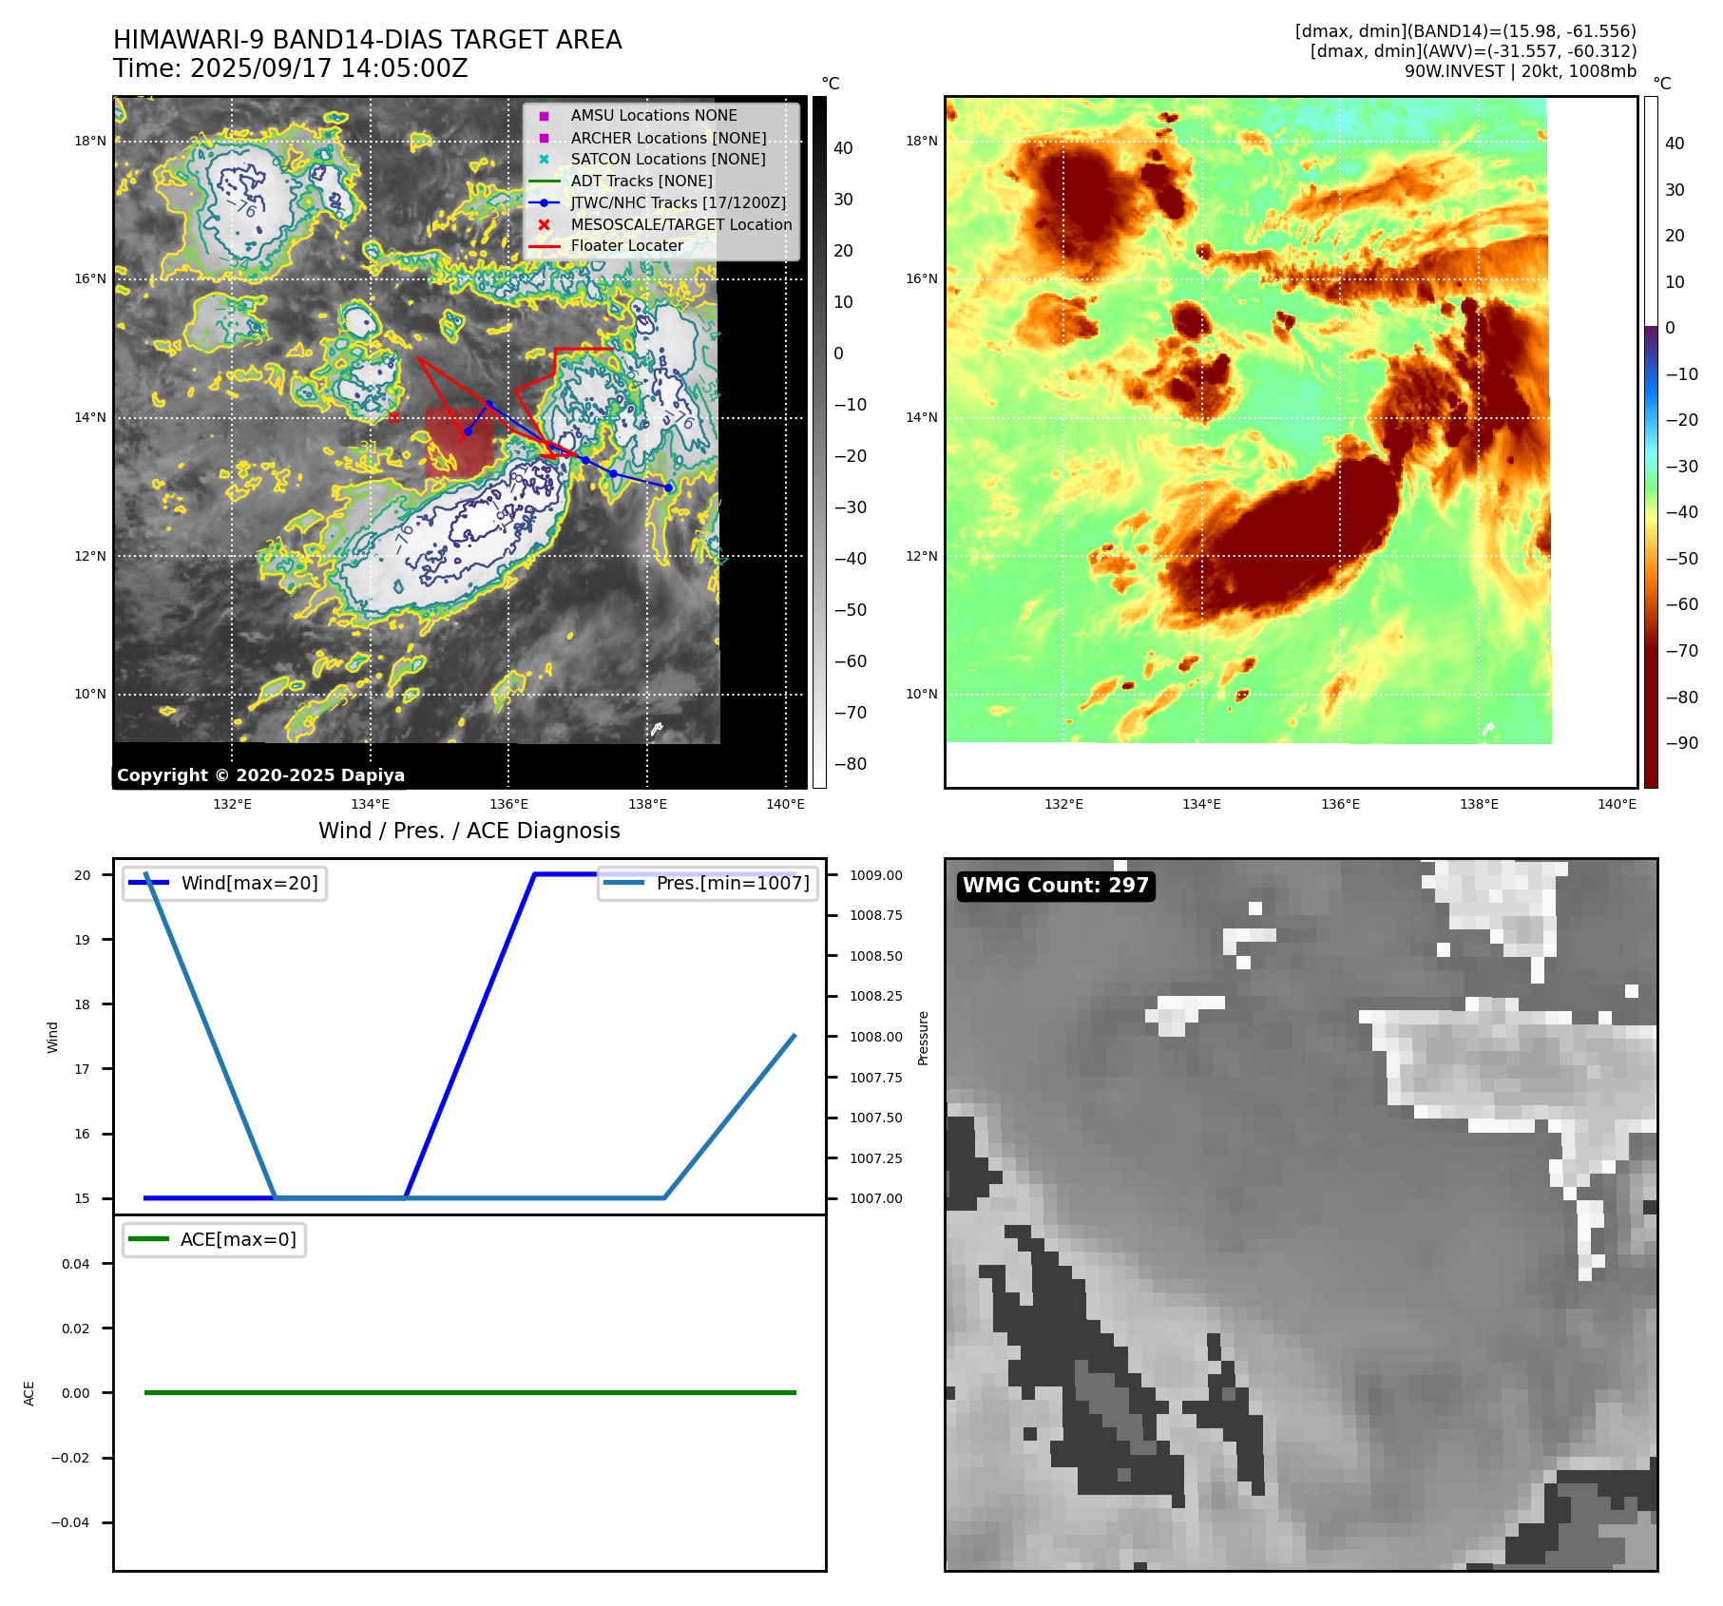Click the 0.04 tick on the ACE axis
Viewport: 1723px width, 1606px height.
tap(76, 1264)
